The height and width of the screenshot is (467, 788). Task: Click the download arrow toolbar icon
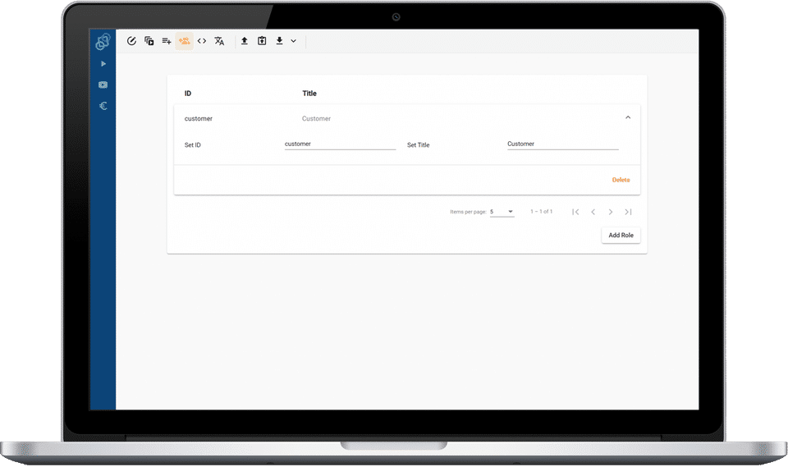[x=279, y=41]
